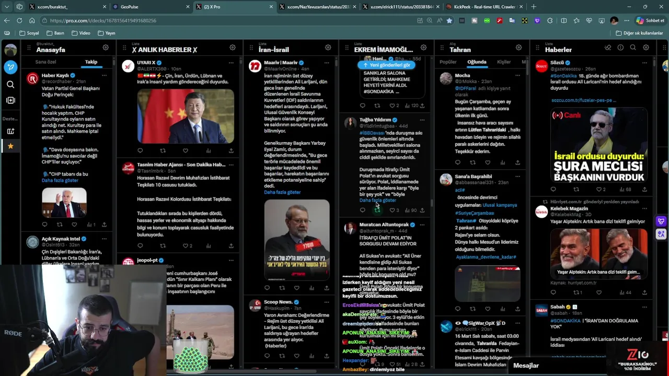Click the new deck icon in sidebar
The width and height of the screenshot is (669, 376).
pos(10,131)
